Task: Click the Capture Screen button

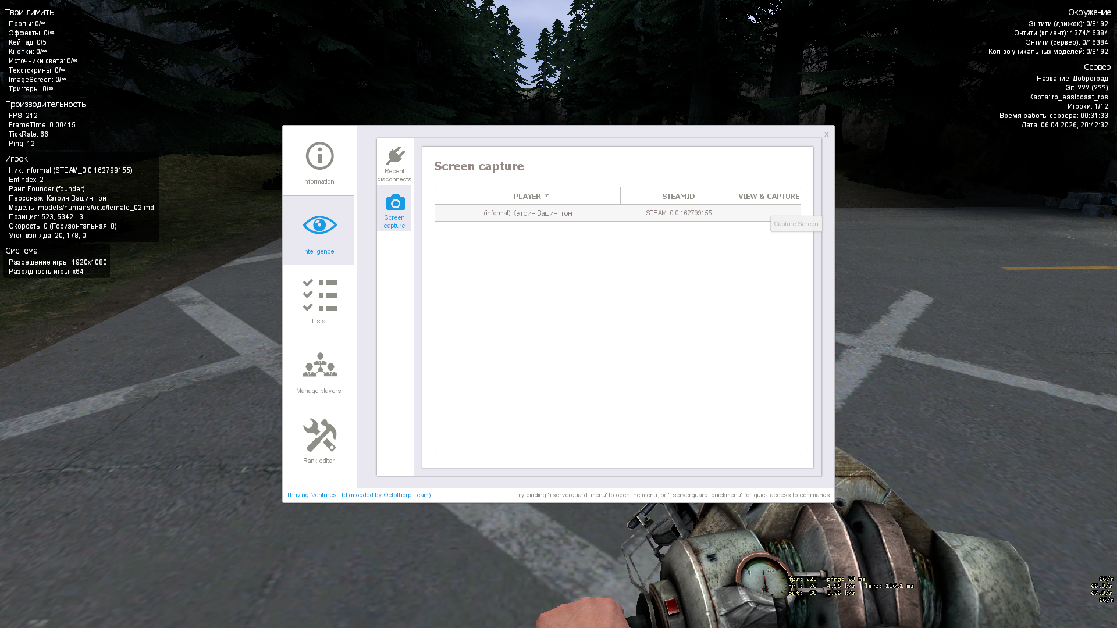Action: pyautogui.click(x=796, y=224)
